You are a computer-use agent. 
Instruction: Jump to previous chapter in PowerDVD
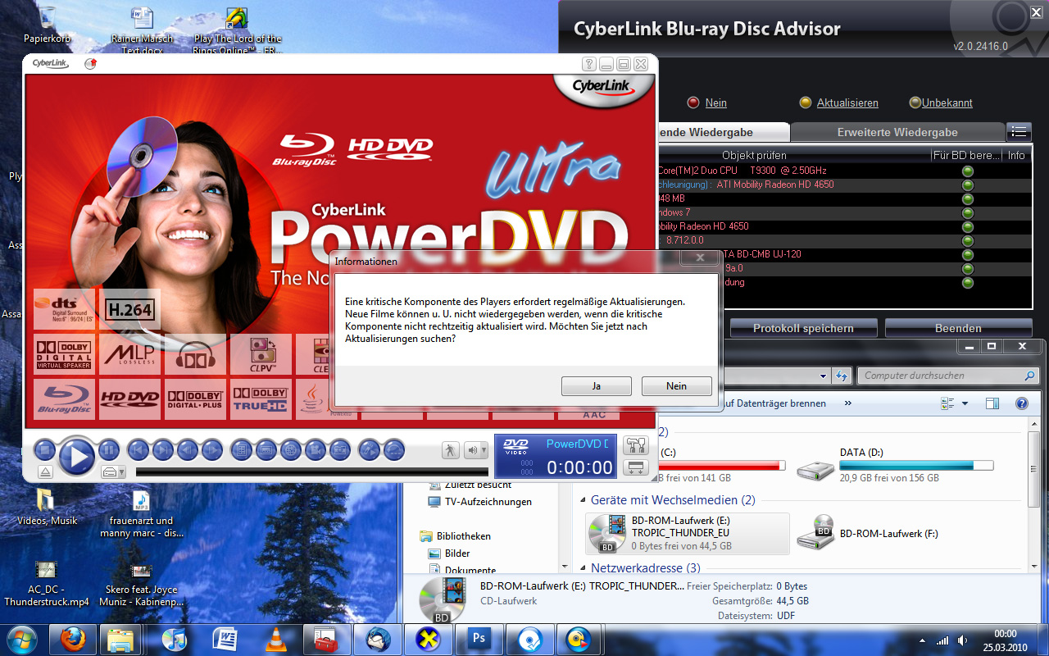138,449
